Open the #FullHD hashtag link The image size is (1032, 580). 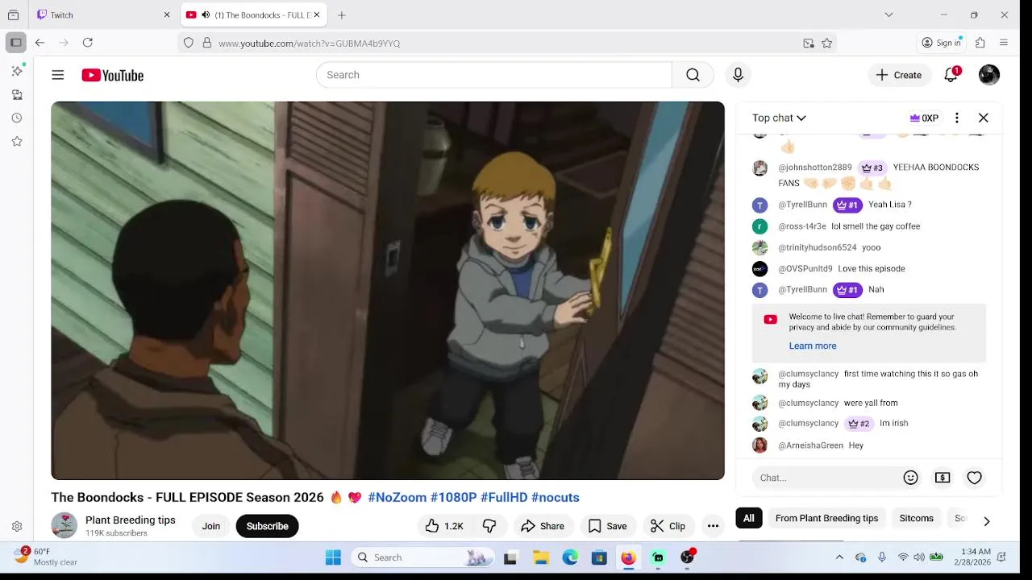504,497
